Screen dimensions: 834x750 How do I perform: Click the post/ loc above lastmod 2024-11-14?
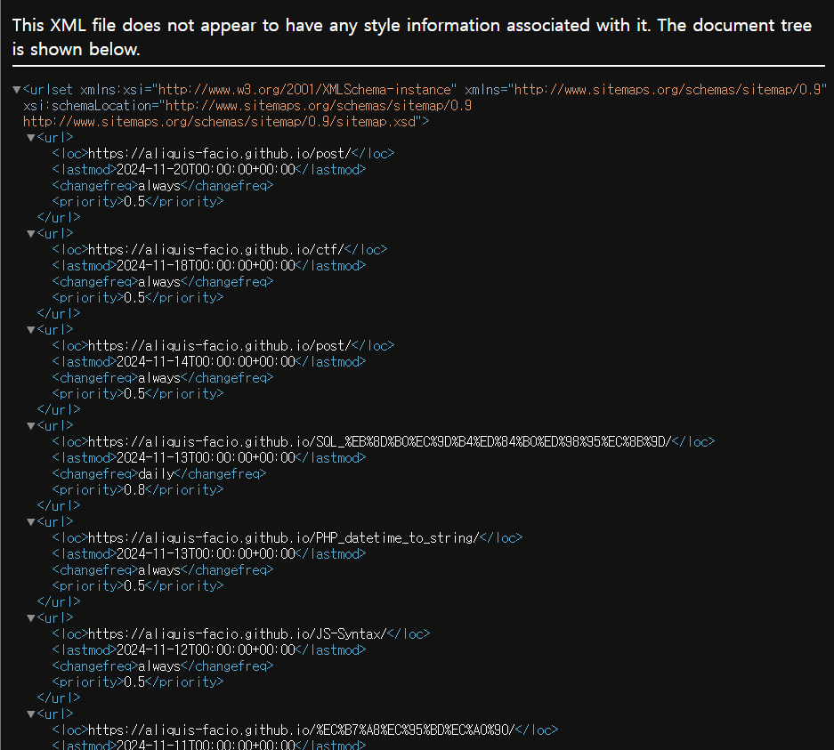pyautogui.click(x=223, y=346)
